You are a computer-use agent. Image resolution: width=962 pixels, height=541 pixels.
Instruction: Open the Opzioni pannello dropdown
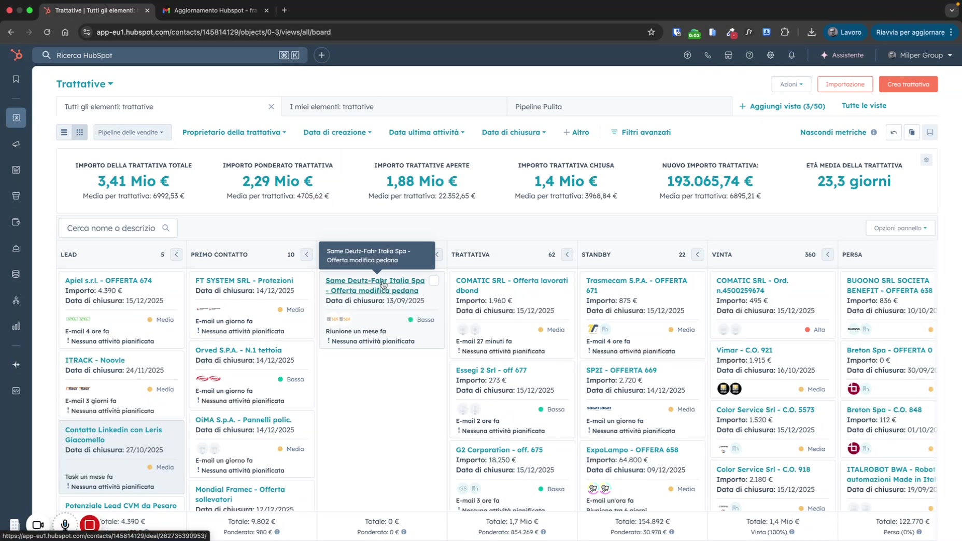pos(900,228)
